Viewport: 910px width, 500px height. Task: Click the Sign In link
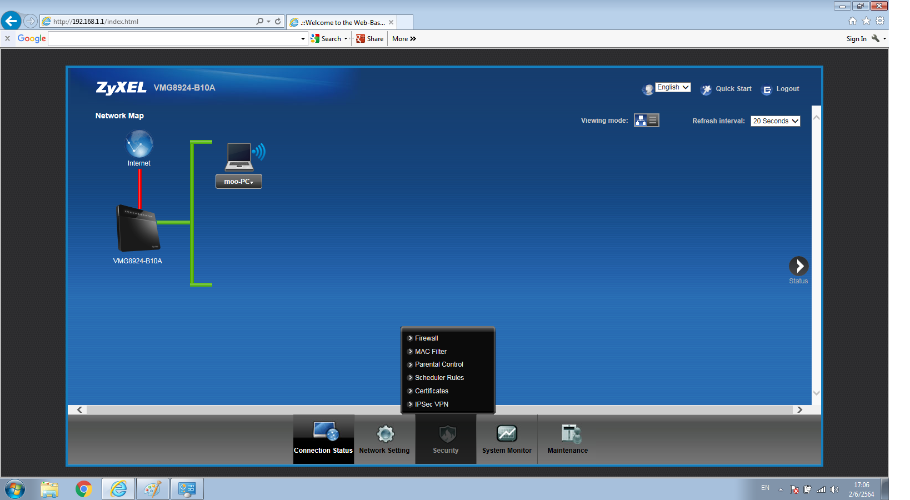coord(856,39)
